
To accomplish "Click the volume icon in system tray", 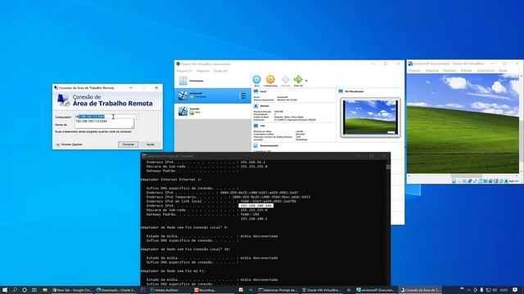I will (x=495, y=290).
